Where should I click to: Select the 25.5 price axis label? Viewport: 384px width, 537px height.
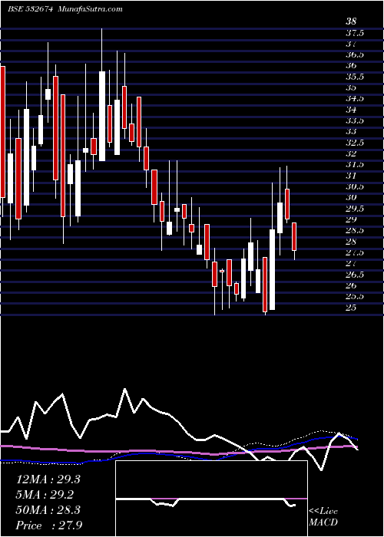[354, 296]
